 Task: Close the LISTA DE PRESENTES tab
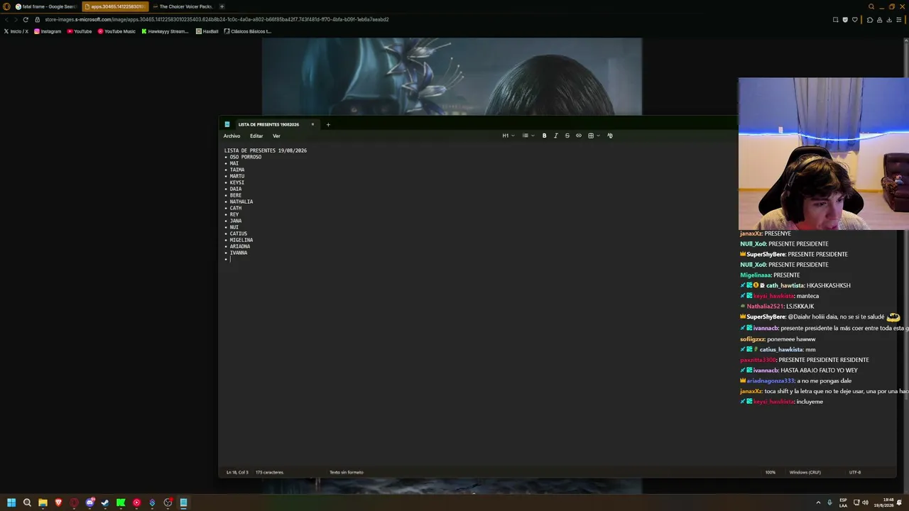(312, 124)
